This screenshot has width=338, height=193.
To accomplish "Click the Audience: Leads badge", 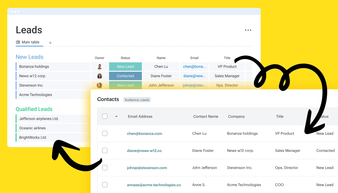I will (x=137, y=100).
